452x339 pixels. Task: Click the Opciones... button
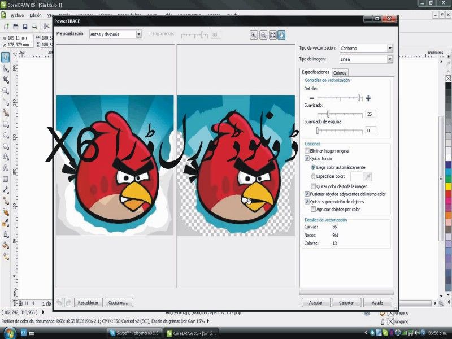[x=119, y=302]
